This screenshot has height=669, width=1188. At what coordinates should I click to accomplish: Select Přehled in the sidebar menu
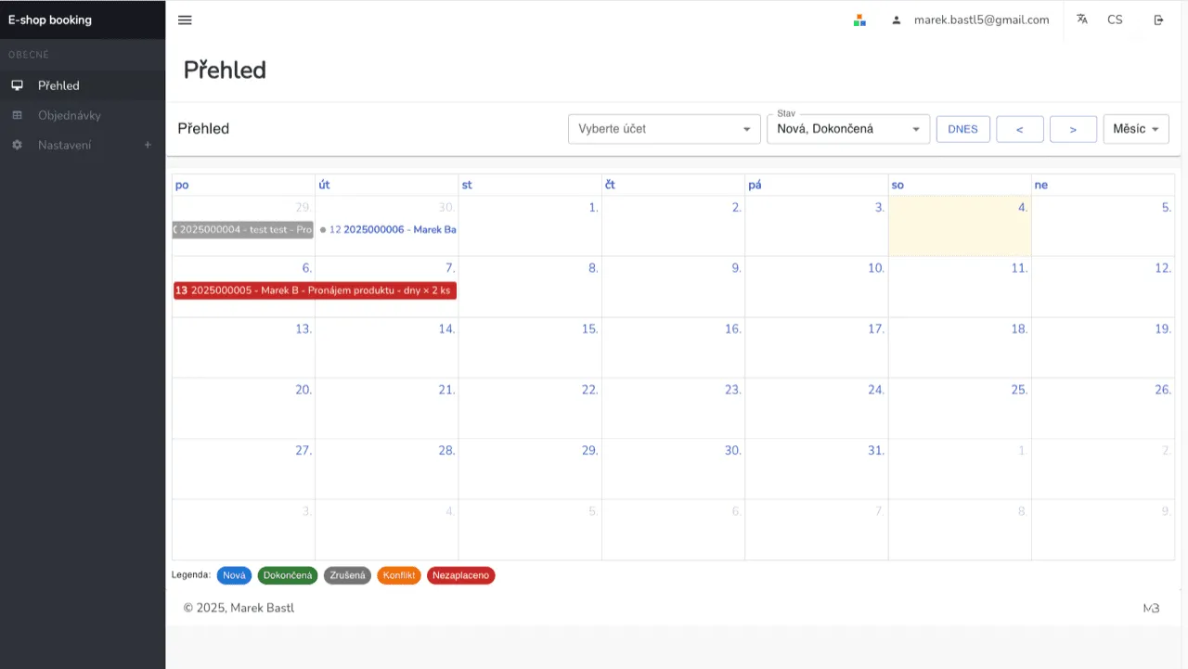(58, 85)
